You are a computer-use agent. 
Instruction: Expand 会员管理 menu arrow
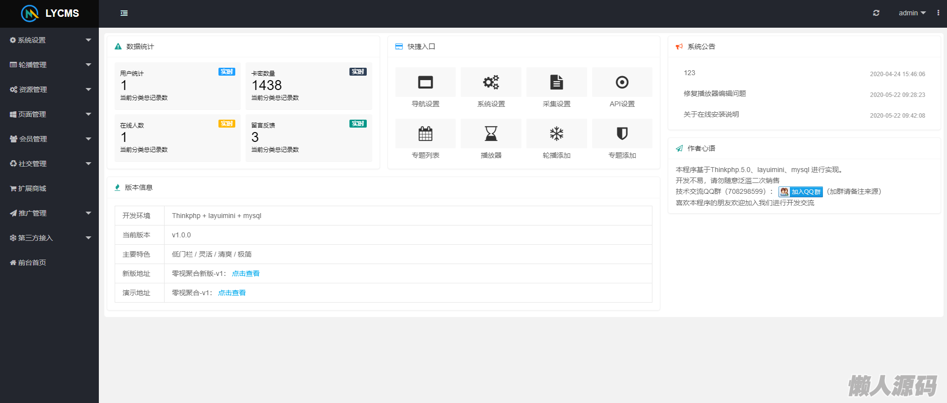pyautogui.click(x=88, y=139)
